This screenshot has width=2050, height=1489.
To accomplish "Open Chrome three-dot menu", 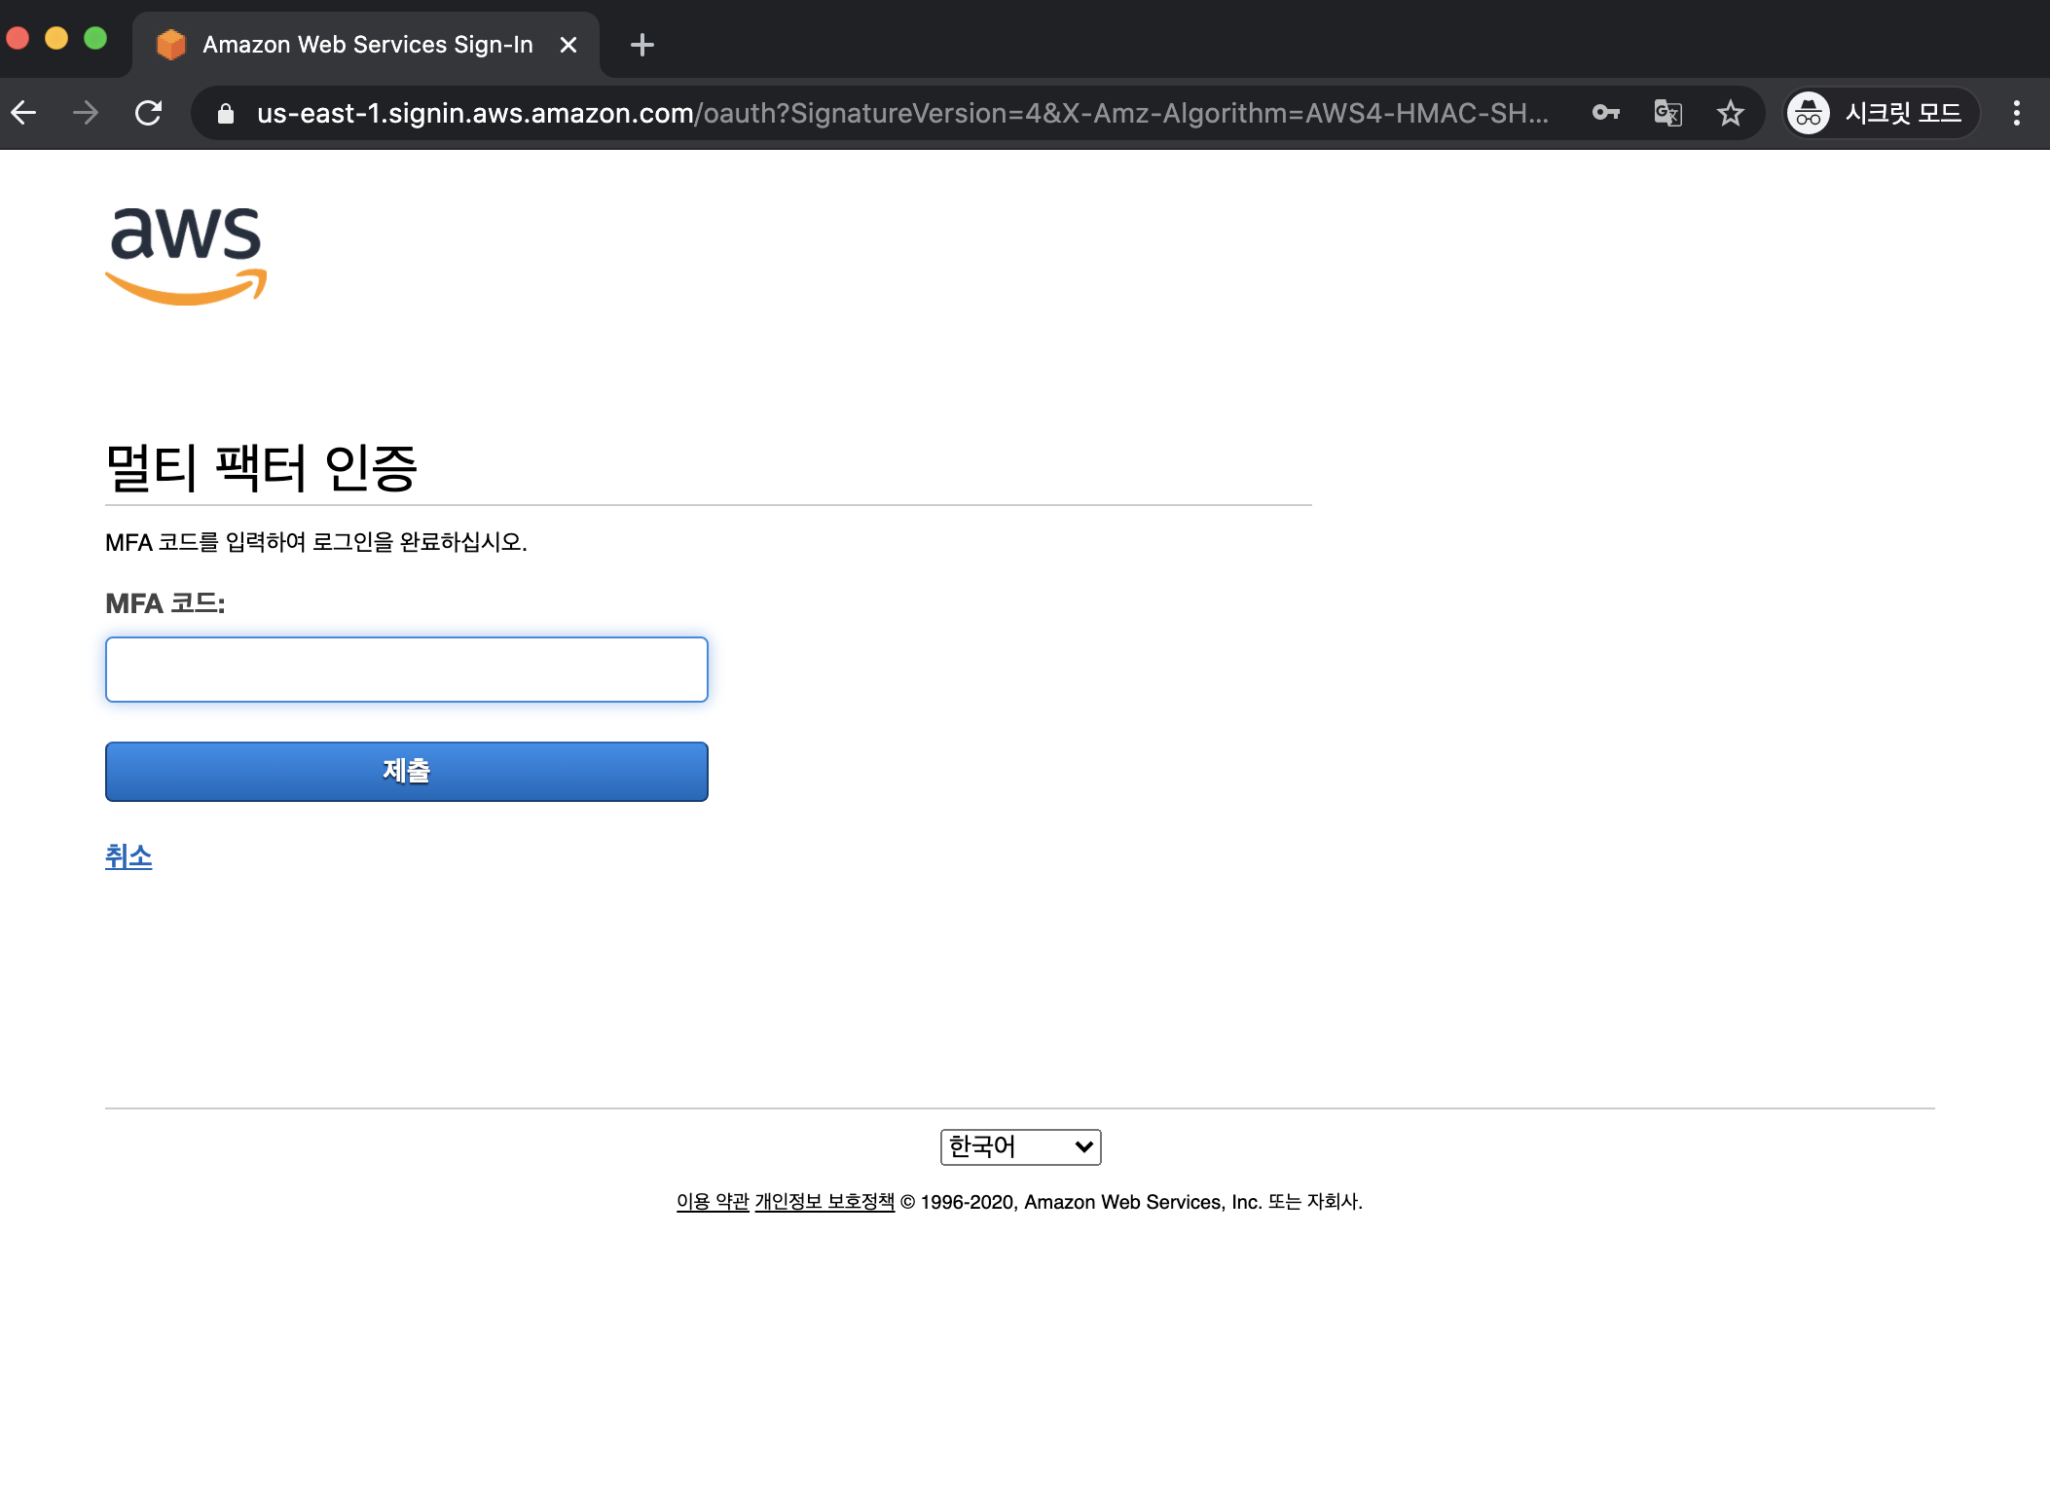I will (2016, 113).
